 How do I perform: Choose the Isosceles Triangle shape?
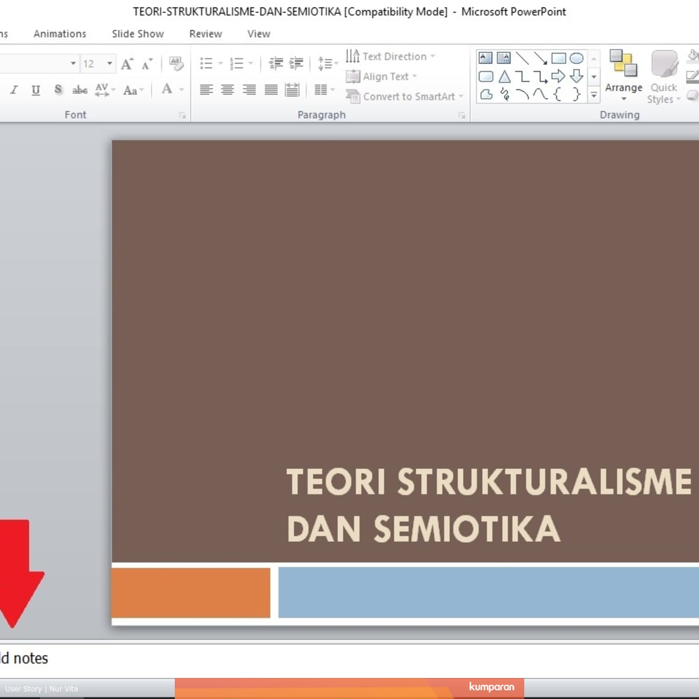click(x=504, y=76)
